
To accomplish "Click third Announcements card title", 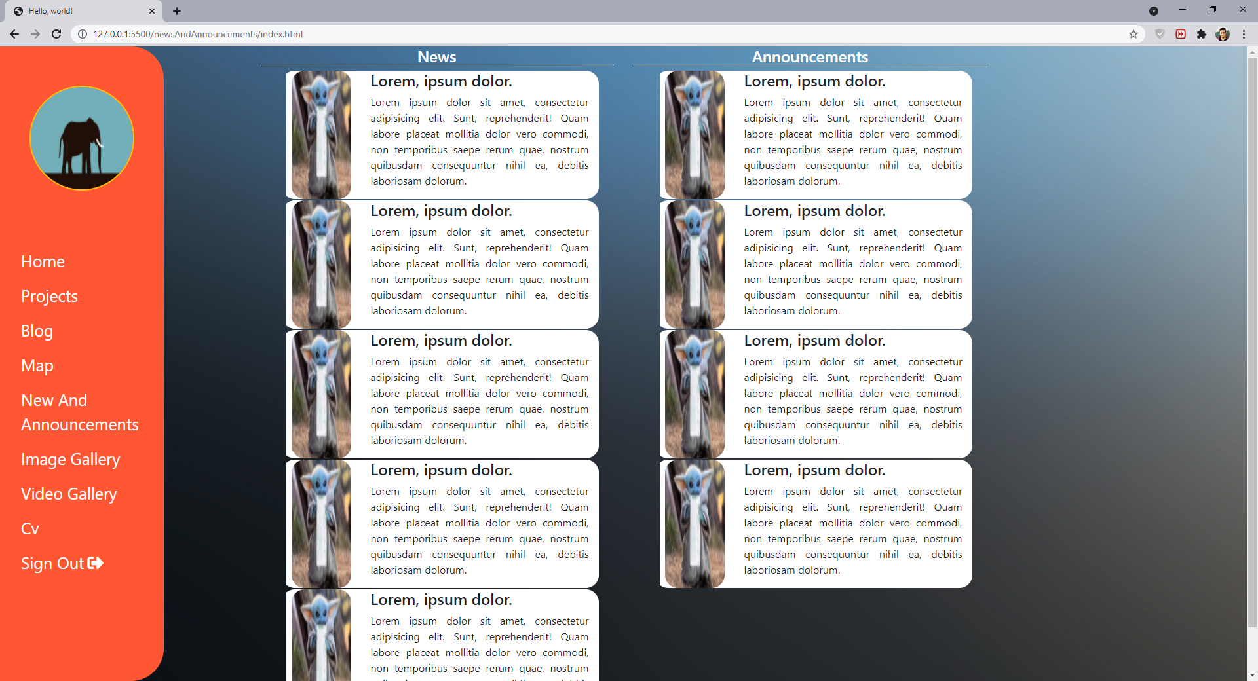I will pyautogui.click(x=814, y=340).
